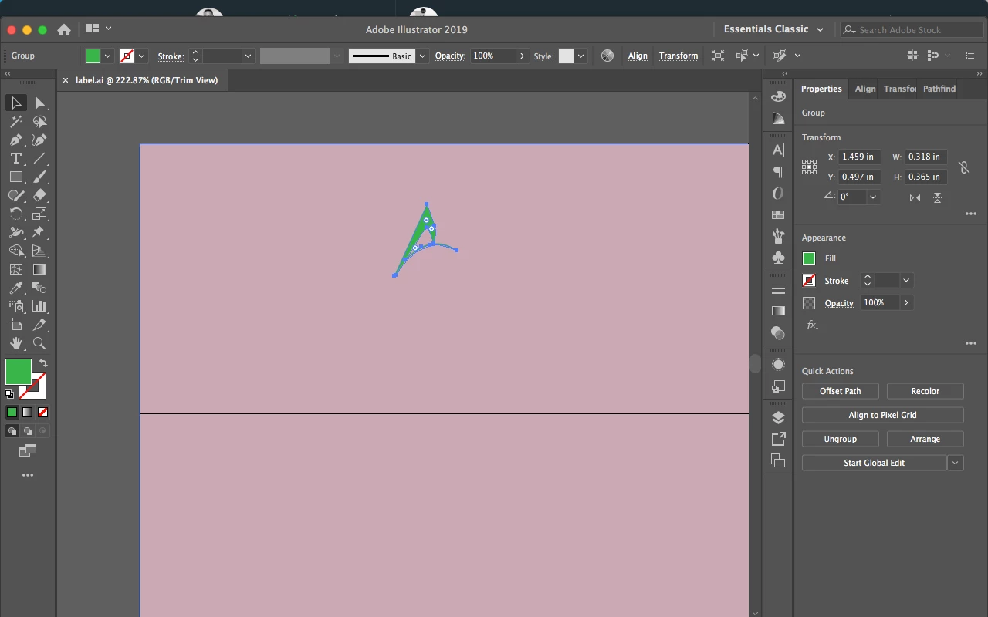Open the control bar stroke color dropdown
The width and height of the screenshot is (988, 617).
tap(142, 56)
